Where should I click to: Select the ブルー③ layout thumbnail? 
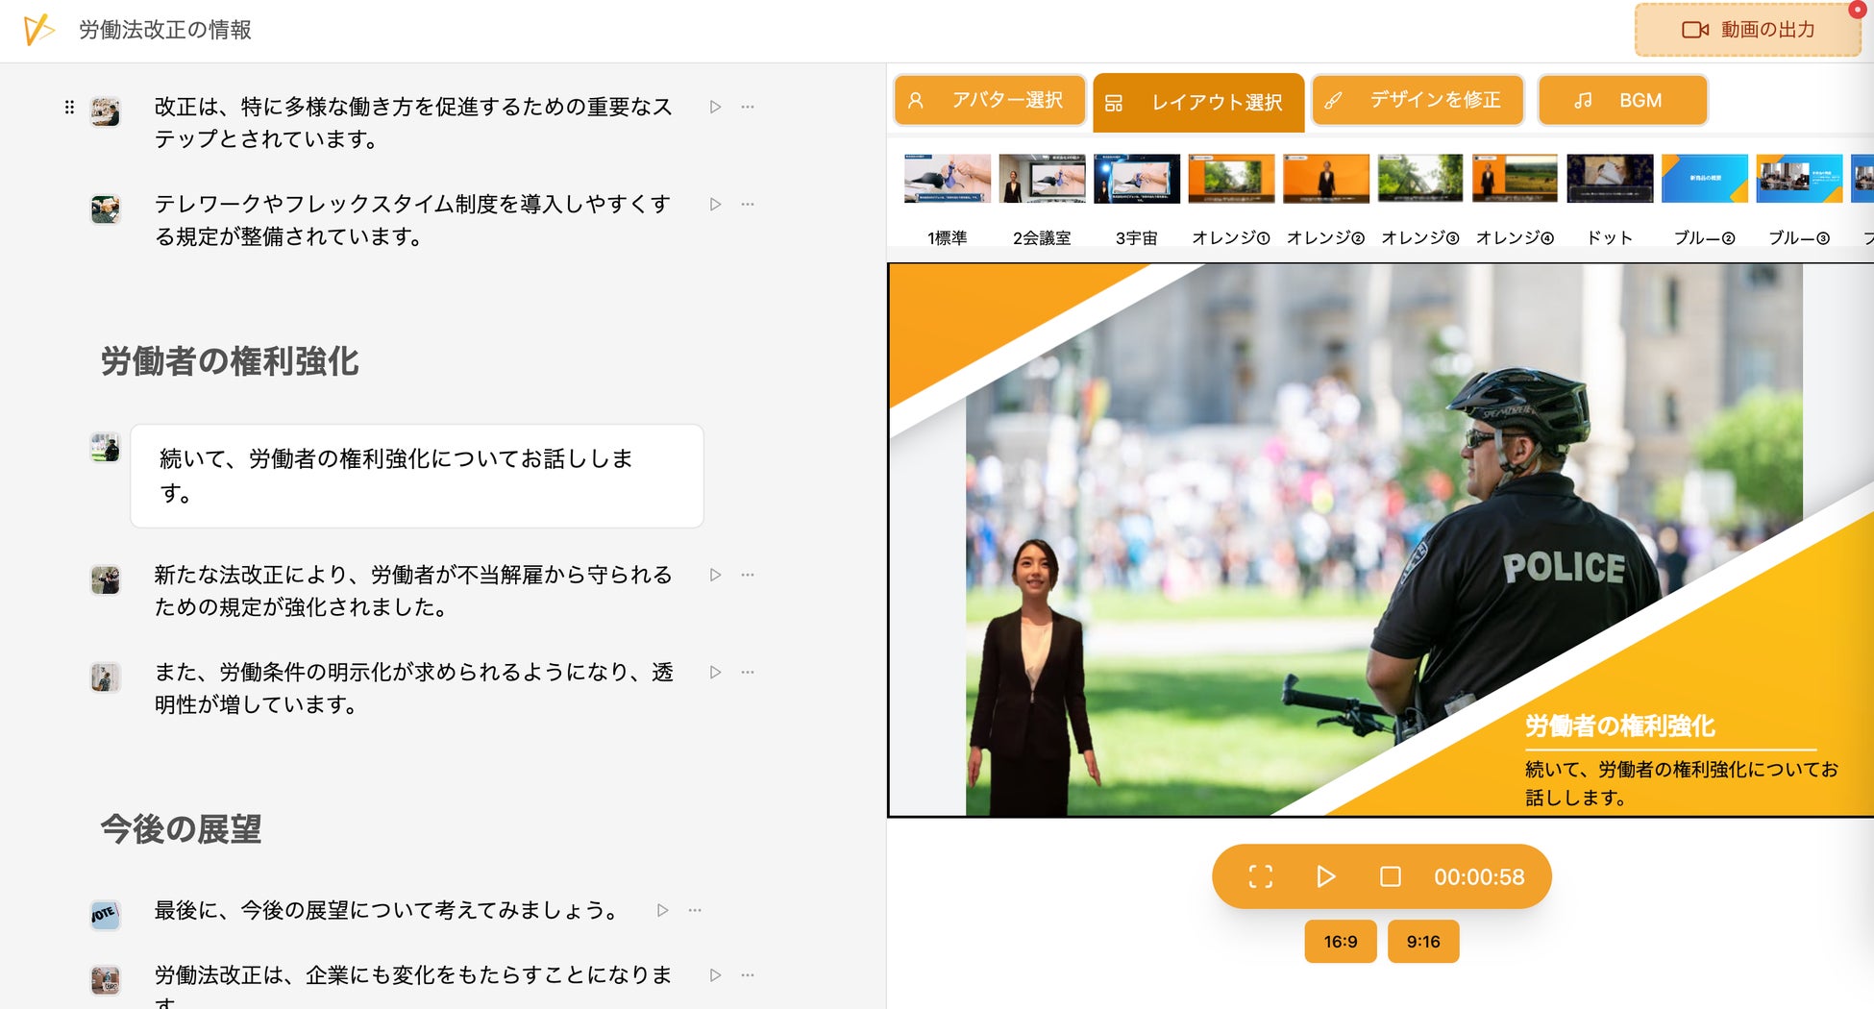1799,179
